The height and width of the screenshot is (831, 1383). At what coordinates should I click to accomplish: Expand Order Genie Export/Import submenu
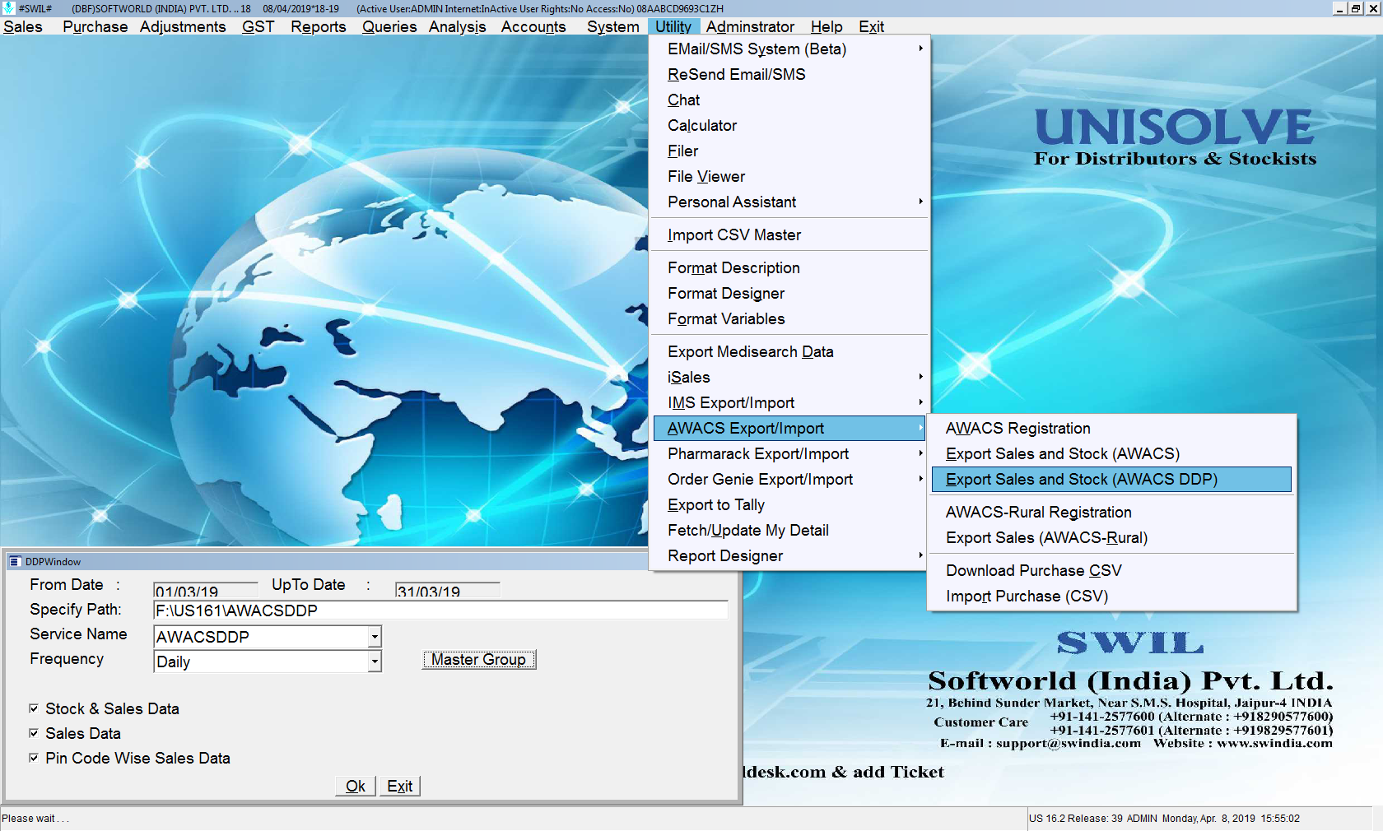point(920,479)
